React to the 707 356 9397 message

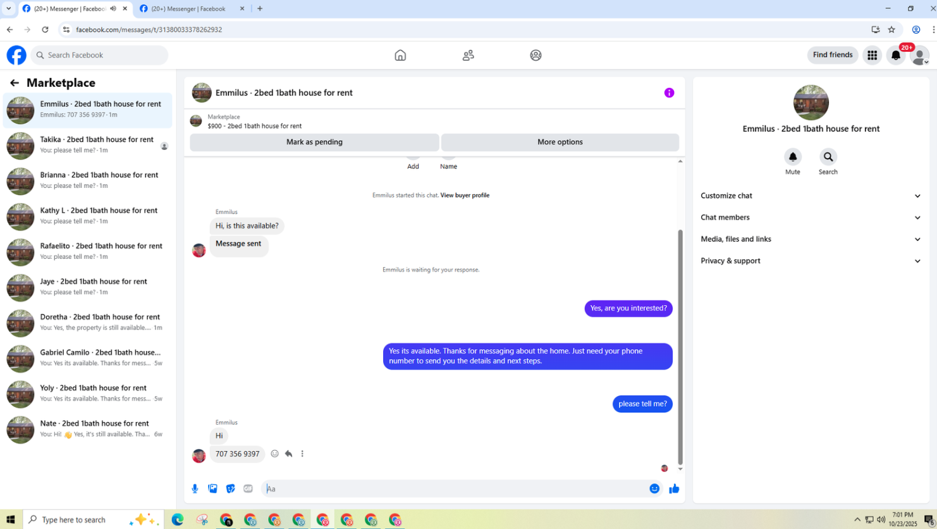click(x=274, y=454)
